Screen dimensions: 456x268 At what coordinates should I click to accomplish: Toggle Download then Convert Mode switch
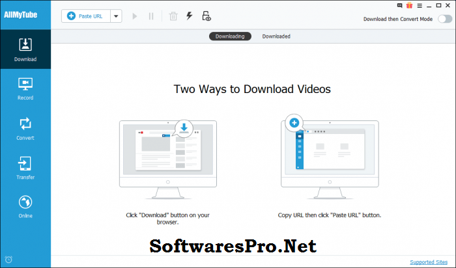(445, 19)
